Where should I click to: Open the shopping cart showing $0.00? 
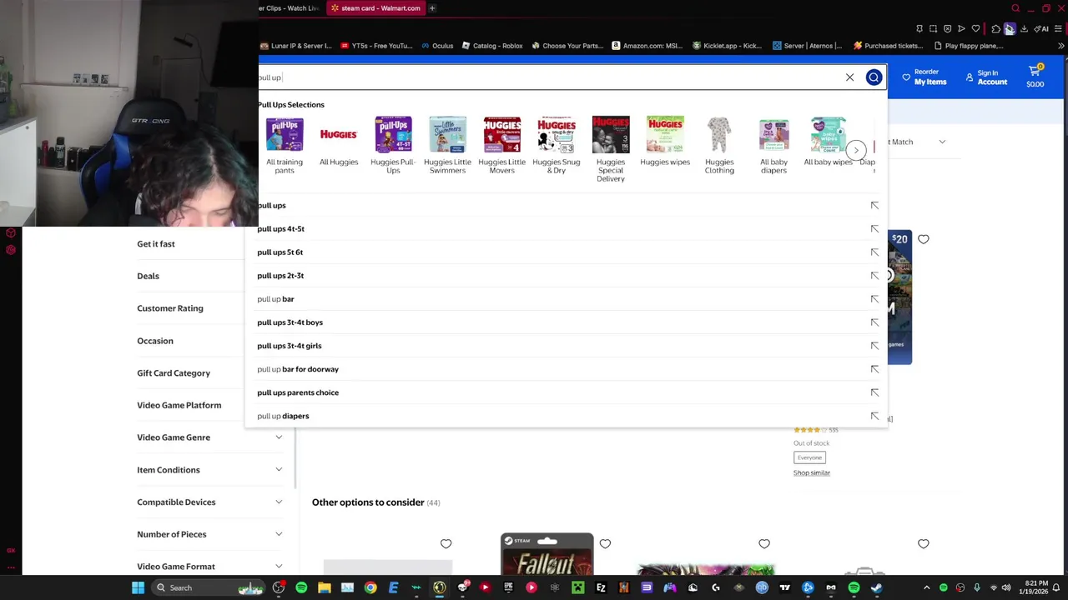[1035, 76]
